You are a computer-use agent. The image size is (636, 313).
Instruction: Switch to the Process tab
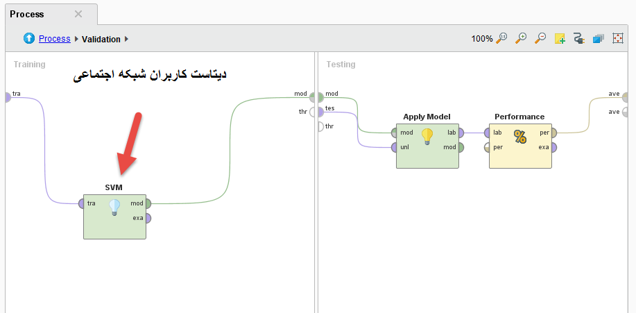click(28, 14)
